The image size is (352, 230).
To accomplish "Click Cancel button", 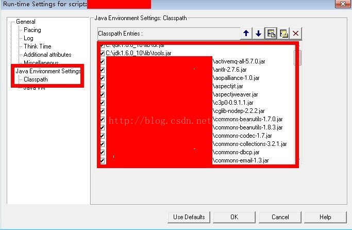I will pos(280,217).
